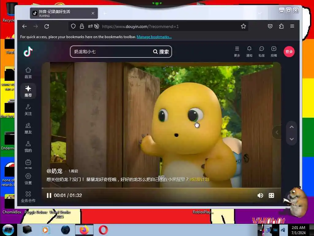Screen dimensions: 314x236
Task: Go to next video with down chevron
Action: coord(292,139)
